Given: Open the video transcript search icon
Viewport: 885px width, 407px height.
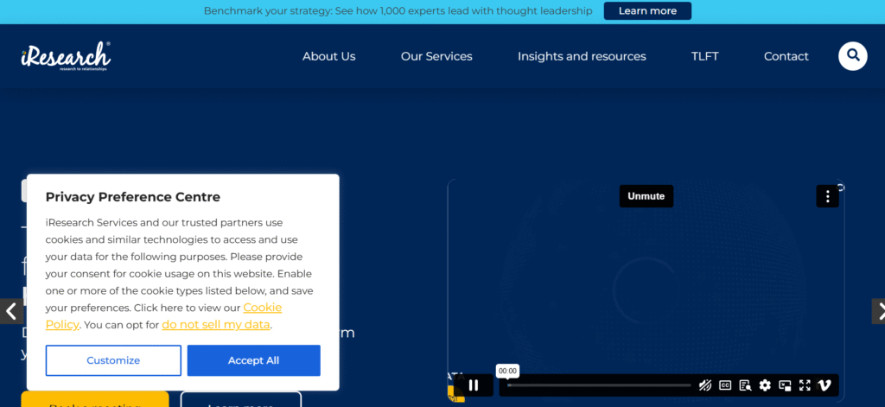Looking at the screenshot, I should click(745, 385).
